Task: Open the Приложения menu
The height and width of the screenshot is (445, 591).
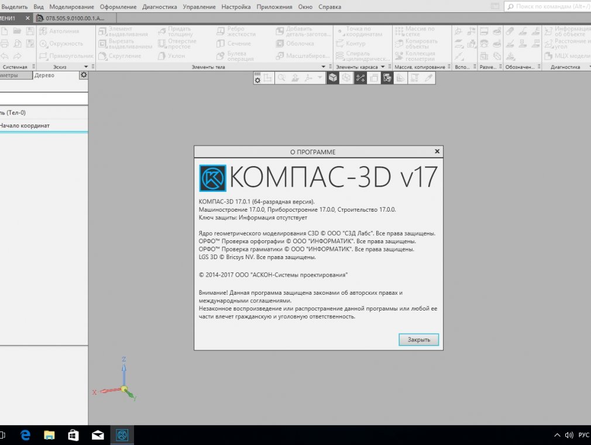Action: pos(274,7)
